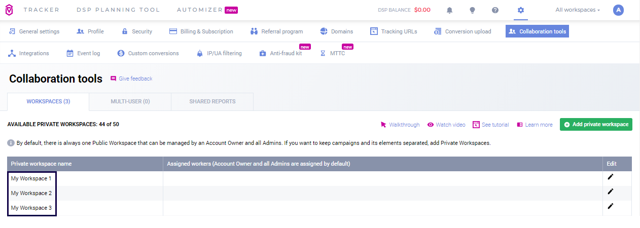The width and height of the screenshot is (640, 228).
Task: Click the notifications bell icon
Action: (449, 10)
